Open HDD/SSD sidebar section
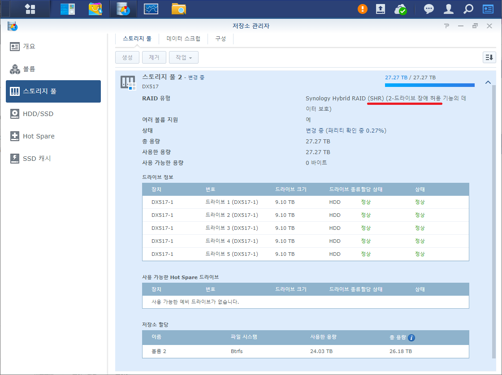This screenshot has width=502, height=375. point(53,114)
